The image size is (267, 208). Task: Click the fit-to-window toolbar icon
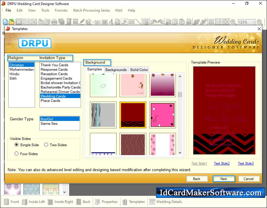pyautogui.click(x=225, y=22)
